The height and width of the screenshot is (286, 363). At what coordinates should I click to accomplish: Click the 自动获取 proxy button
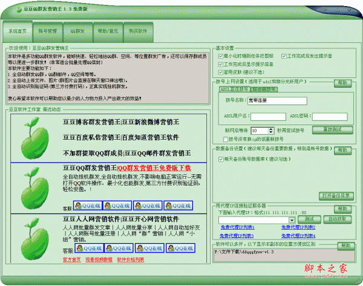(338, 219)
